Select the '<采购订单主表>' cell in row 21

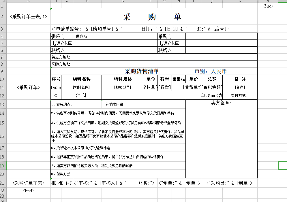pos(29,183)
